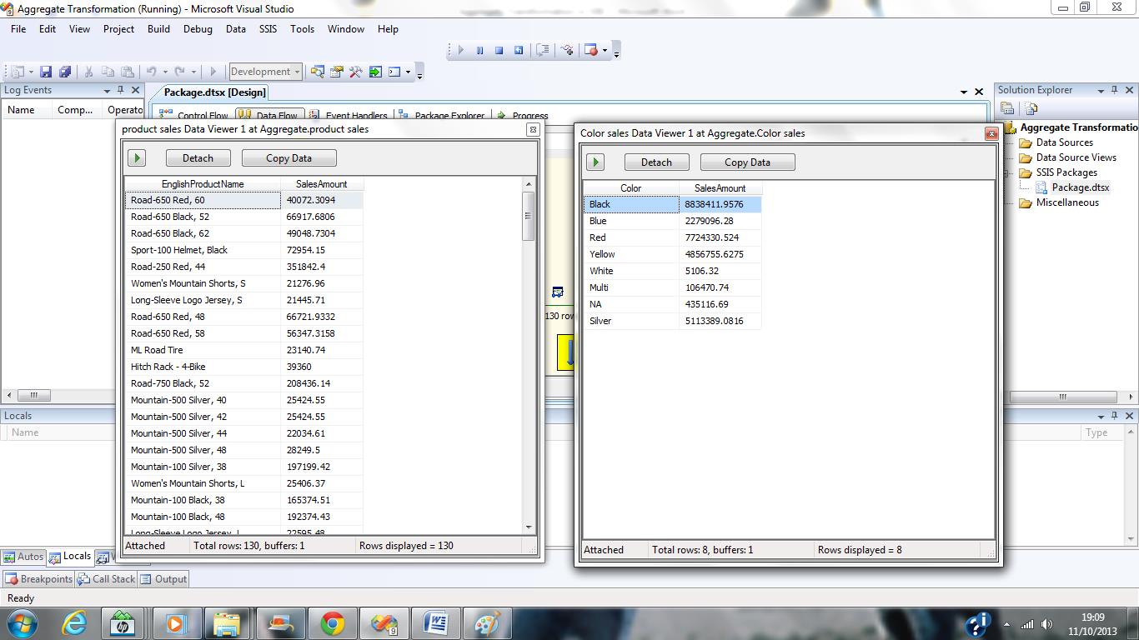Click Copy Data in Color sales viewer
1139x640 pixels.
point(747,162)
